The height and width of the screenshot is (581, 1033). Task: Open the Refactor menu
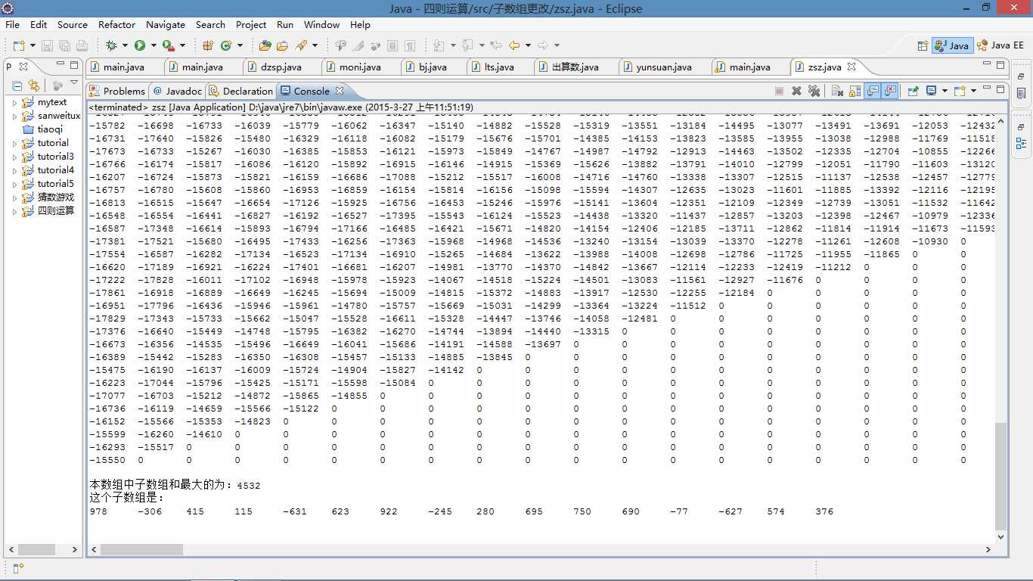pyautogui.click(x=116, y=25)
